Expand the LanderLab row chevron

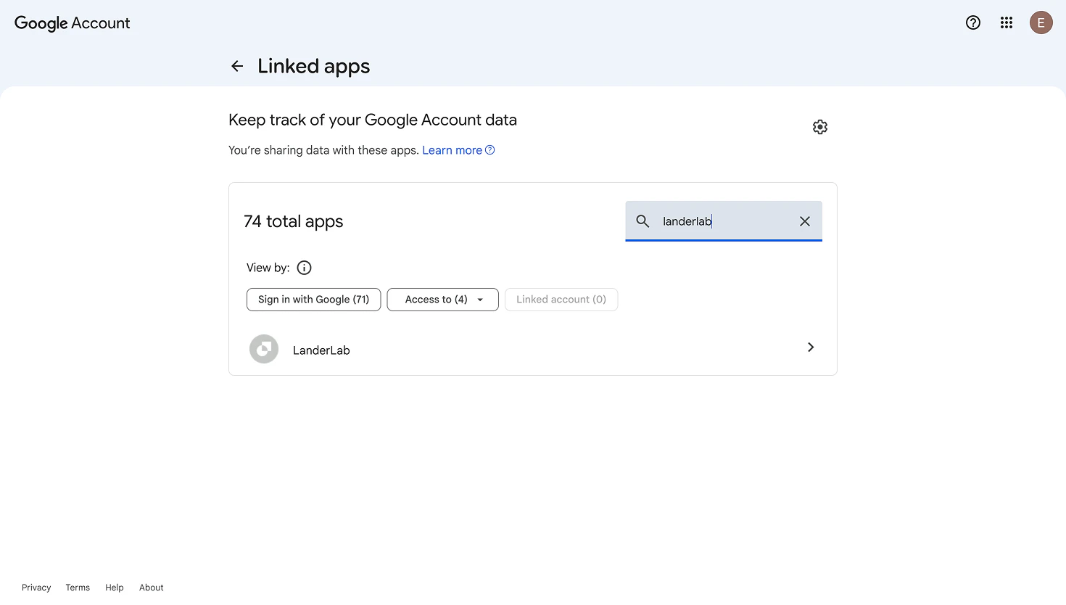point(811,347)
